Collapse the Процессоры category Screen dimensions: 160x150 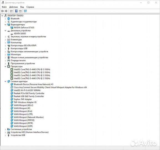pyautogui.click(x=6, y=67)
